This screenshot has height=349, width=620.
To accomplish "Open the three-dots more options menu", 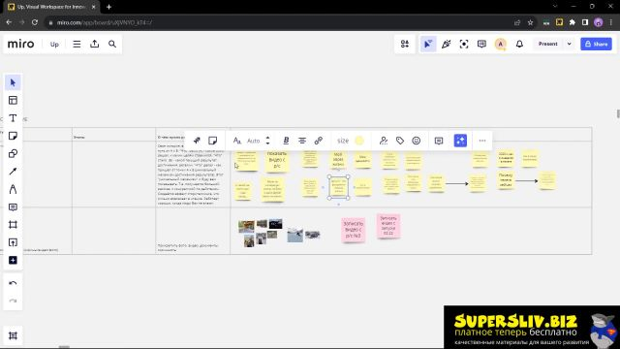I will click(x=482, y=141).
